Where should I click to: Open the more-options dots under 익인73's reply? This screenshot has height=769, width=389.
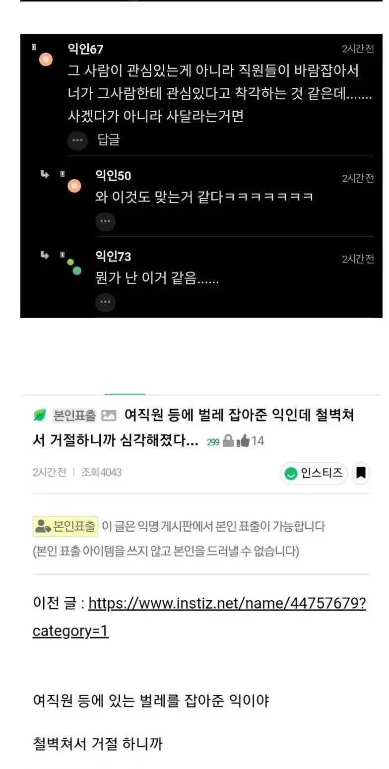point(105,302)
